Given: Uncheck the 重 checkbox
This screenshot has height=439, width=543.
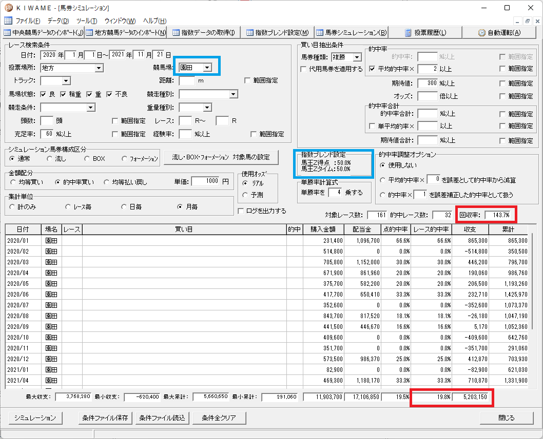Looking at the screenshot, I should [x=89, y=94].
